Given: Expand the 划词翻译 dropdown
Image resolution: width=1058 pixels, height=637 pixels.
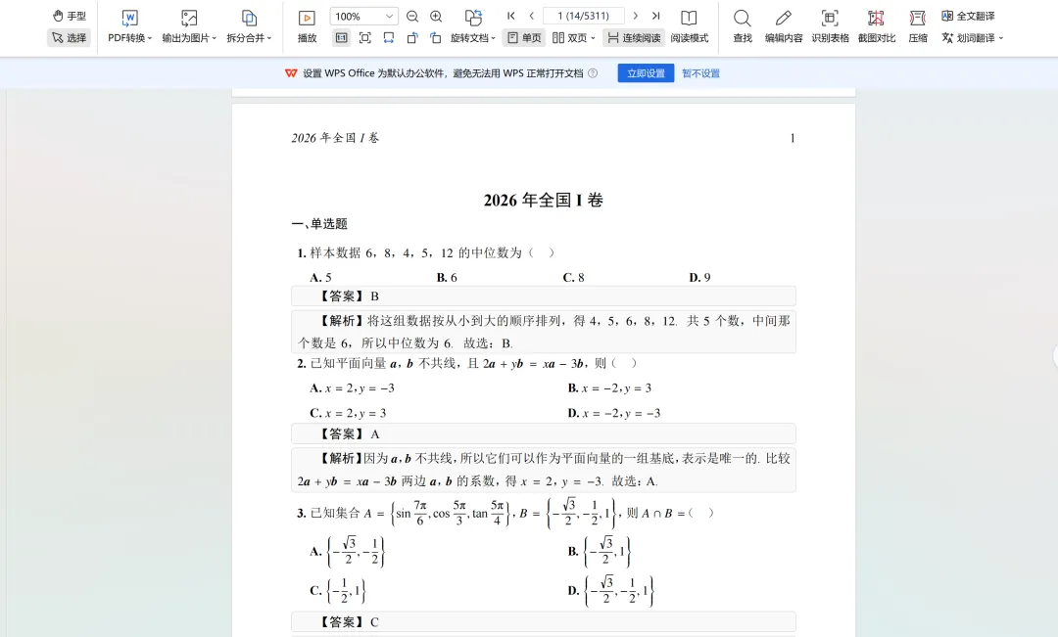Looking at the screenshot, I should [x=1000, y=38].
